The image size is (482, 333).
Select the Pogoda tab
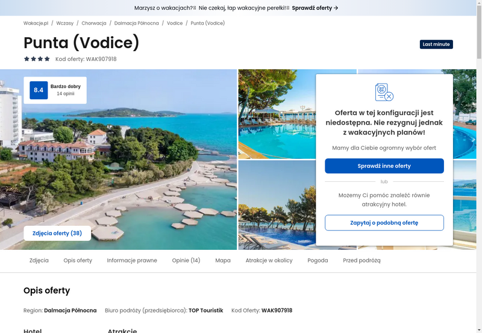[318, 261]
